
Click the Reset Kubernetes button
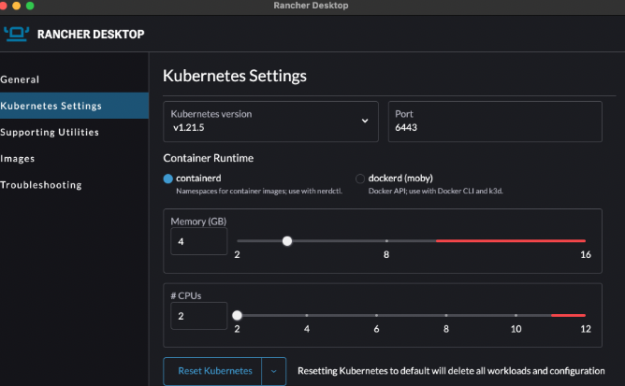coord(212,371)
